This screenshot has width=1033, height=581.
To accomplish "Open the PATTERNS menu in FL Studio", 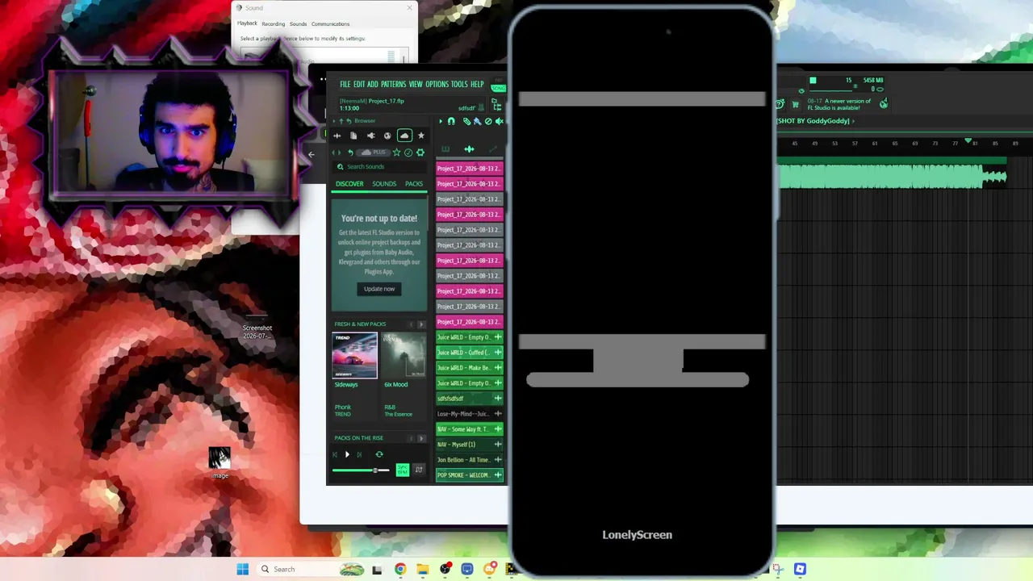I will click(394, 85).
